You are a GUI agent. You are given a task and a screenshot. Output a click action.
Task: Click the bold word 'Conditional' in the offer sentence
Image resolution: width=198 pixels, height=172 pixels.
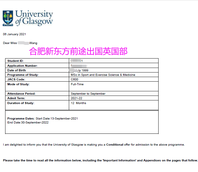pos(115,145)
